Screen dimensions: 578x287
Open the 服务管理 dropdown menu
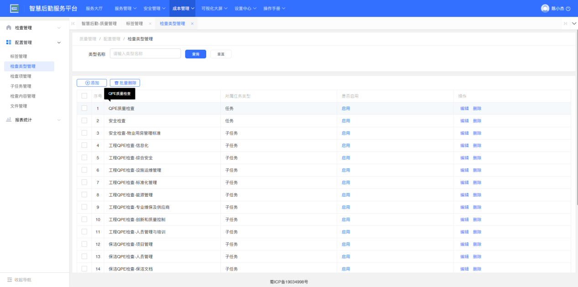coord(125,9)
